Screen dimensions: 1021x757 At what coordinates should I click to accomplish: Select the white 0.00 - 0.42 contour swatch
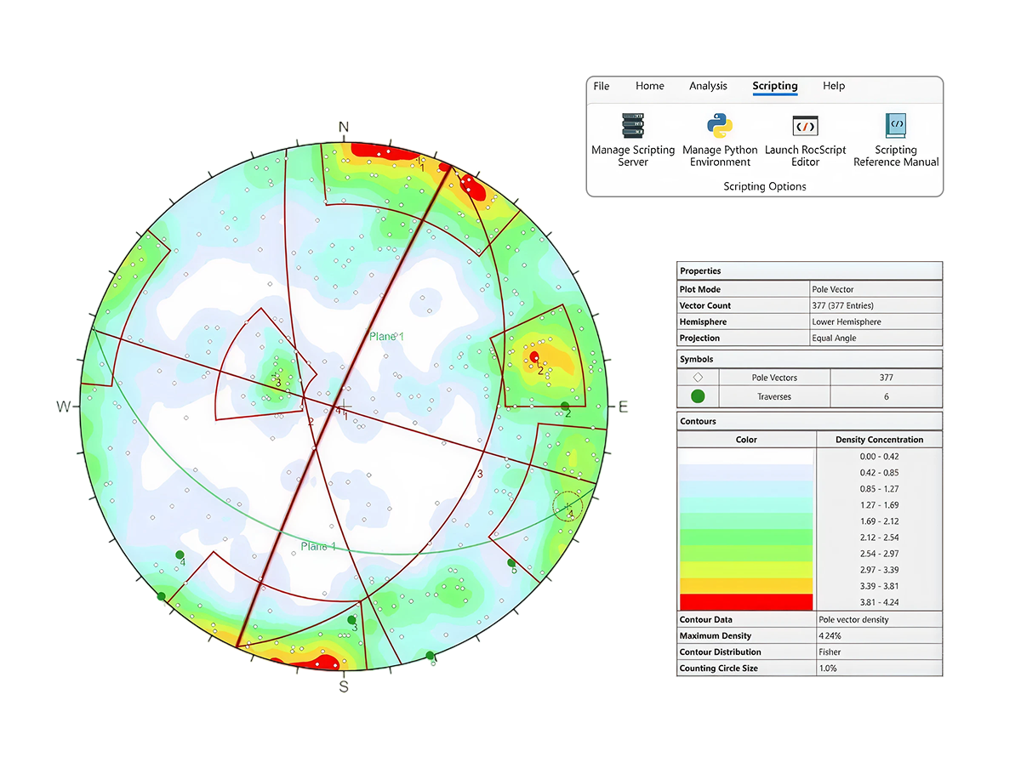click(x=745, y=457)
